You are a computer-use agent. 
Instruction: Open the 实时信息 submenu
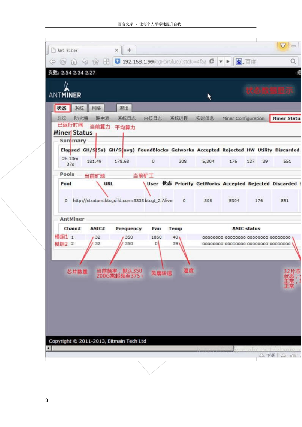pyautogui.click(x=205, y=118)
